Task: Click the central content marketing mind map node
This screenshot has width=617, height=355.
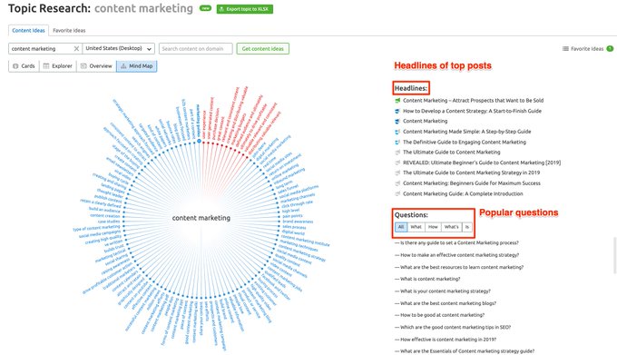Action: pos(201,218)
